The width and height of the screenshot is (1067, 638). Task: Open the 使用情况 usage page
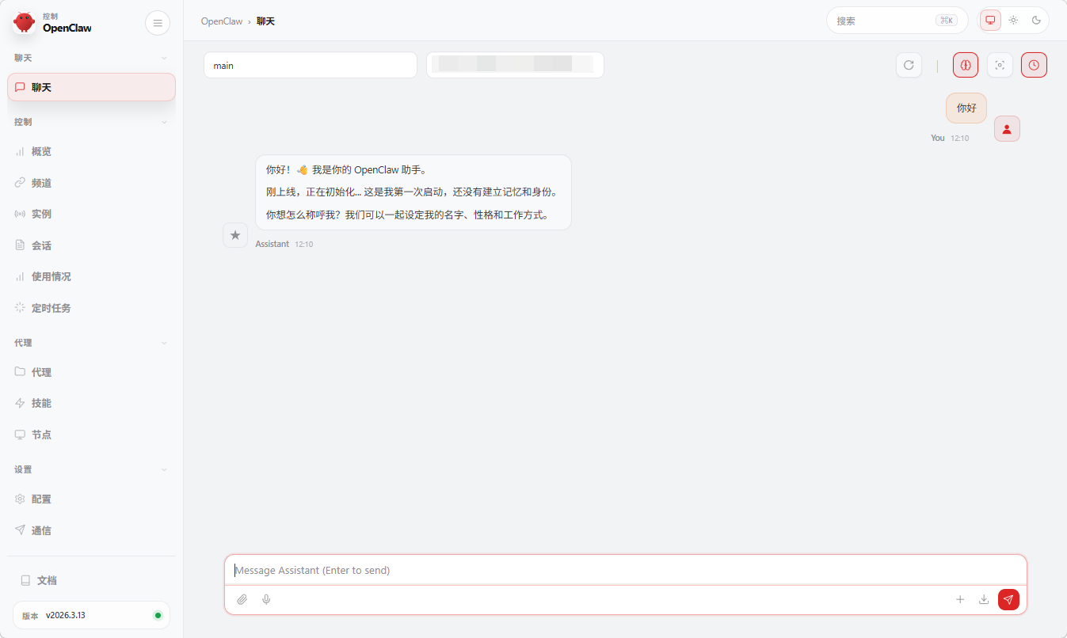pos(91,276)
